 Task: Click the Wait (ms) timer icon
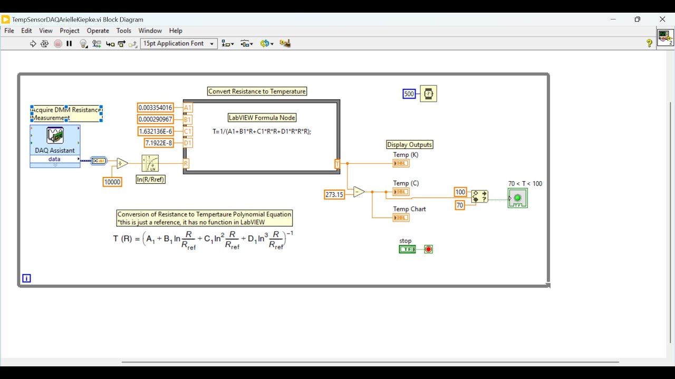428,94
